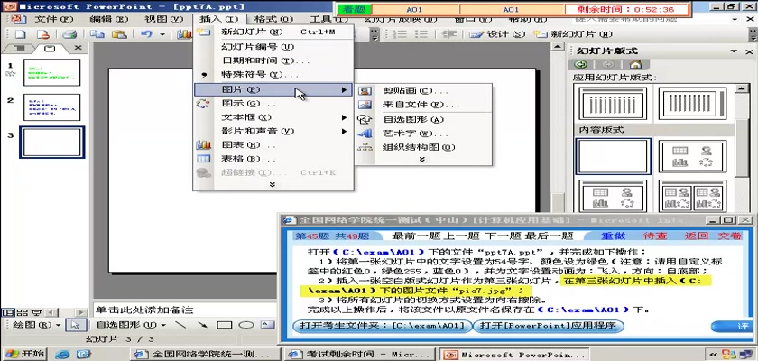This screenshot has width=758, height=361.
Task: Select the Oval drawing tool
Action: tap(246, 325)
